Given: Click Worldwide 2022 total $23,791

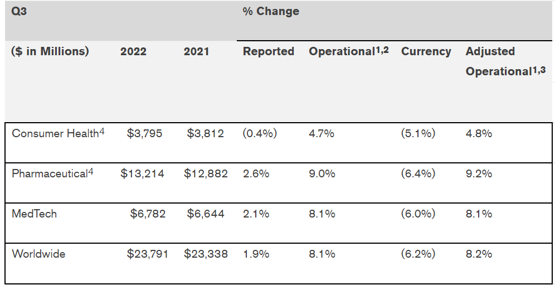Looking at the screenshot, I should 146,254.
